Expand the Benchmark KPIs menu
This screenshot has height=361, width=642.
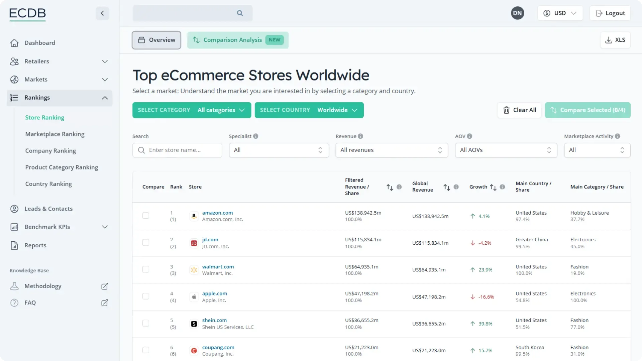(x=60, y=227)
